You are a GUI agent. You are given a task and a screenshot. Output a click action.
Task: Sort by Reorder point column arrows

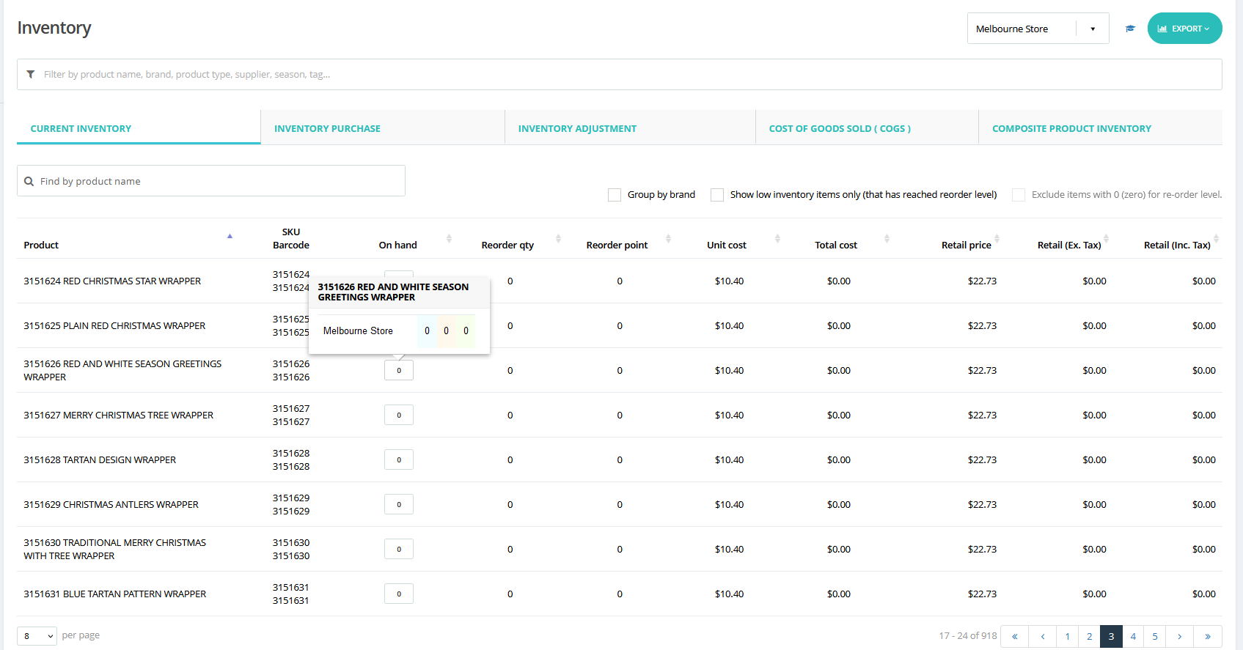[668, 239]
